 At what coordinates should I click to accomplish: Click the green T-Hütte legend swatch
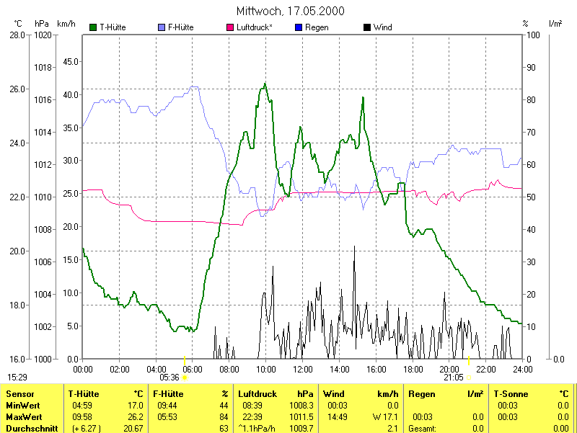click(93, 27)
